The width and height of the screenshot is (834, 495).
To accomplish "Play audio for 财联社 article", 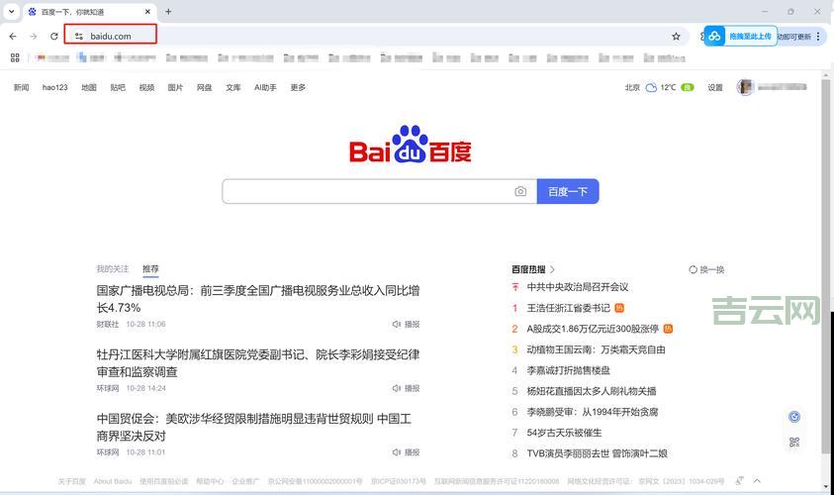I will coord(406,324).
